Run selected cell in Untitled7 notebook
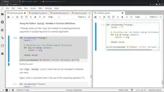 click(x=118, y=17)
